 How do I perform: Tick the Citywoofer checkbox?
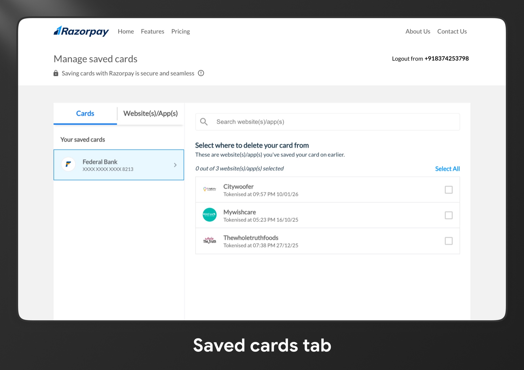coord(449,190)
